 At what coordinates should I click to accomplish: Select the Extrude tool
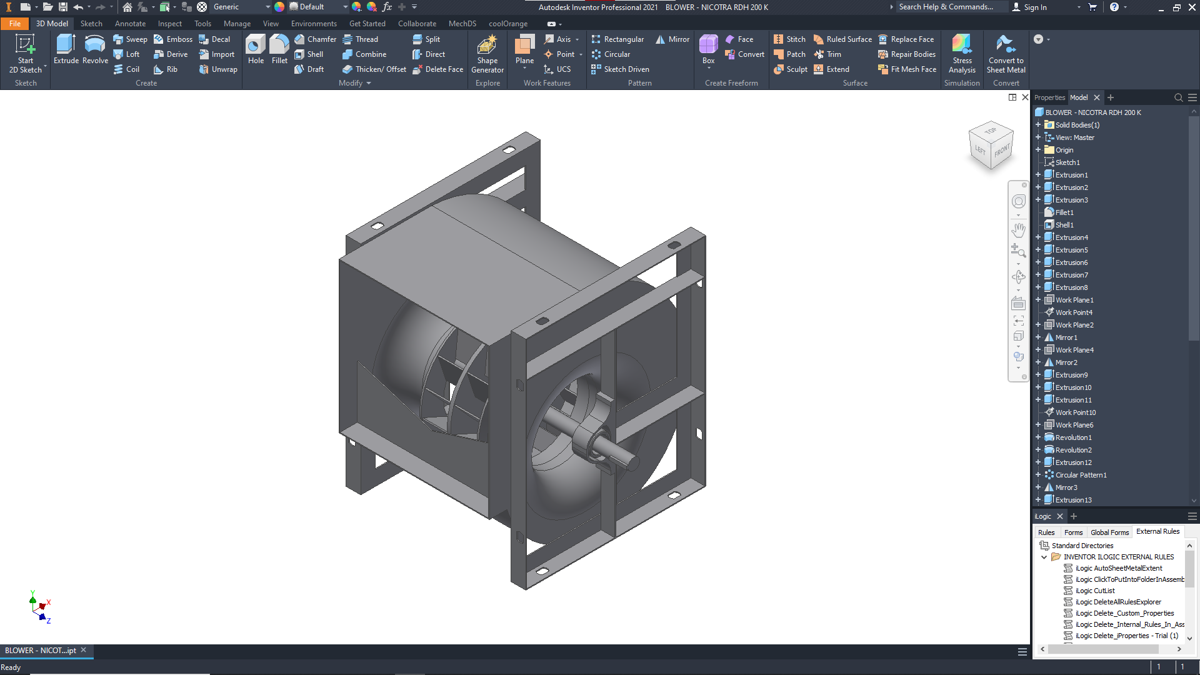coord(66,49)
